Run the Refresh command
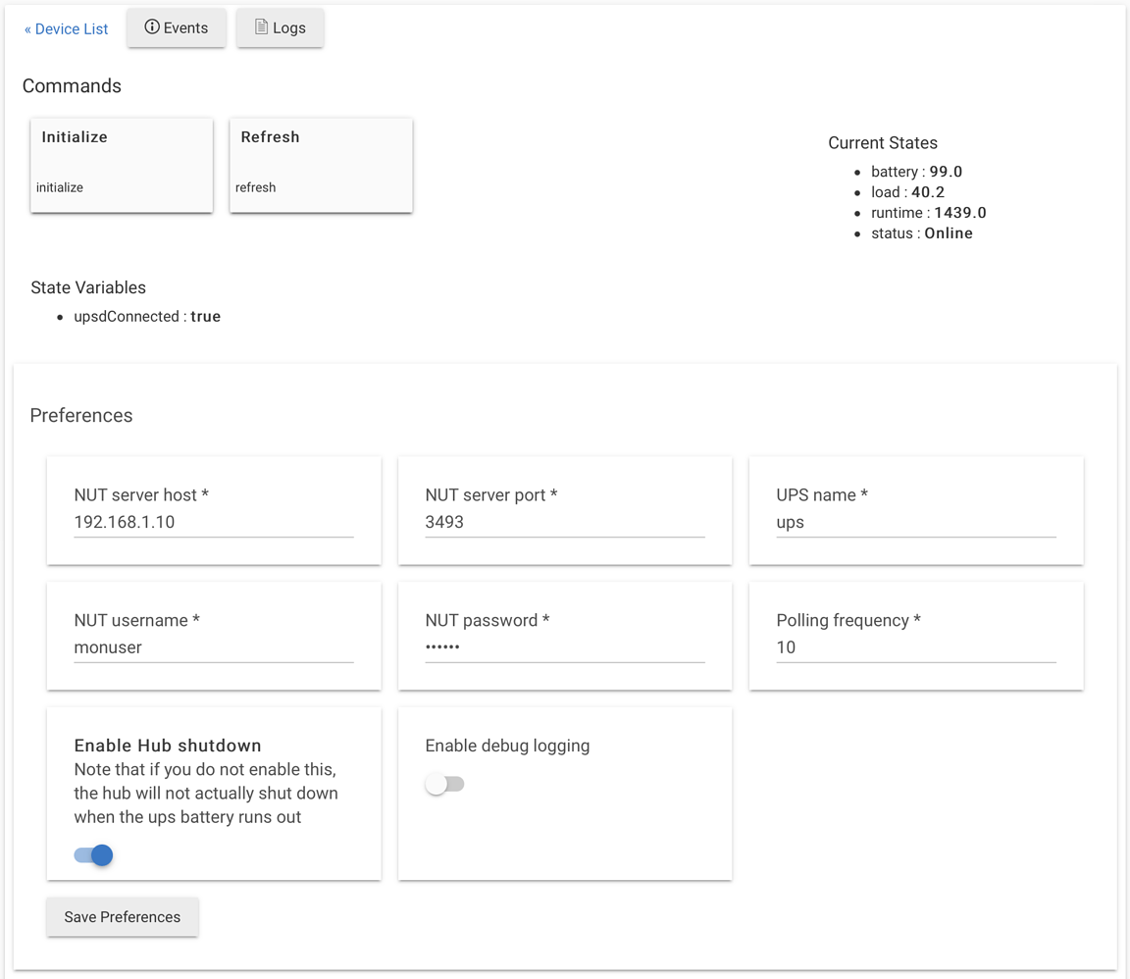 [321, 165]
